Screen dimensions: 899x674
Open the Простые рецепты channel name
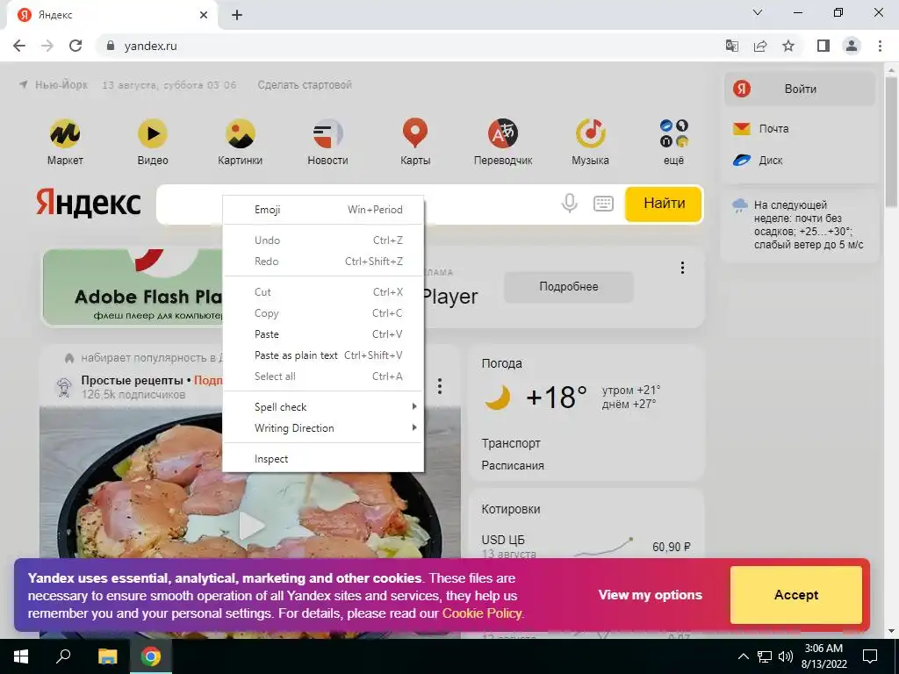[132, 381]
